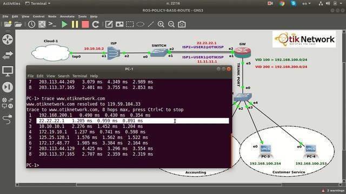The height and width of the screenshot is (194, 346).
Task: Reload all nodes icon
Action: 96,24
